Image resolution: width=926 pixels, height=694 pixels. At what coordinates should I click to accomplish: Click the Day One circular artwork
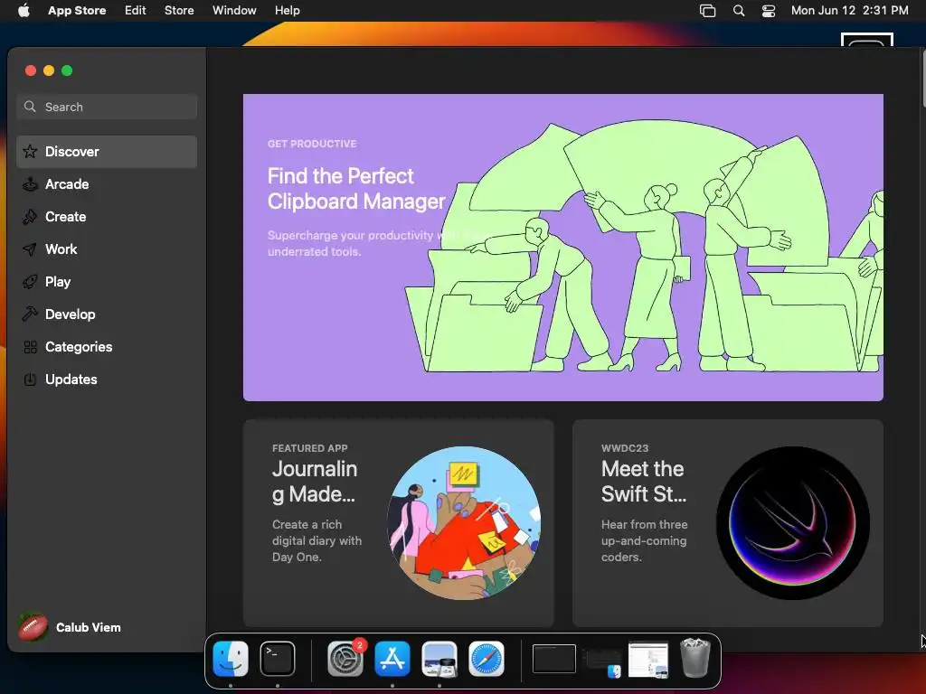coord(464,523)
